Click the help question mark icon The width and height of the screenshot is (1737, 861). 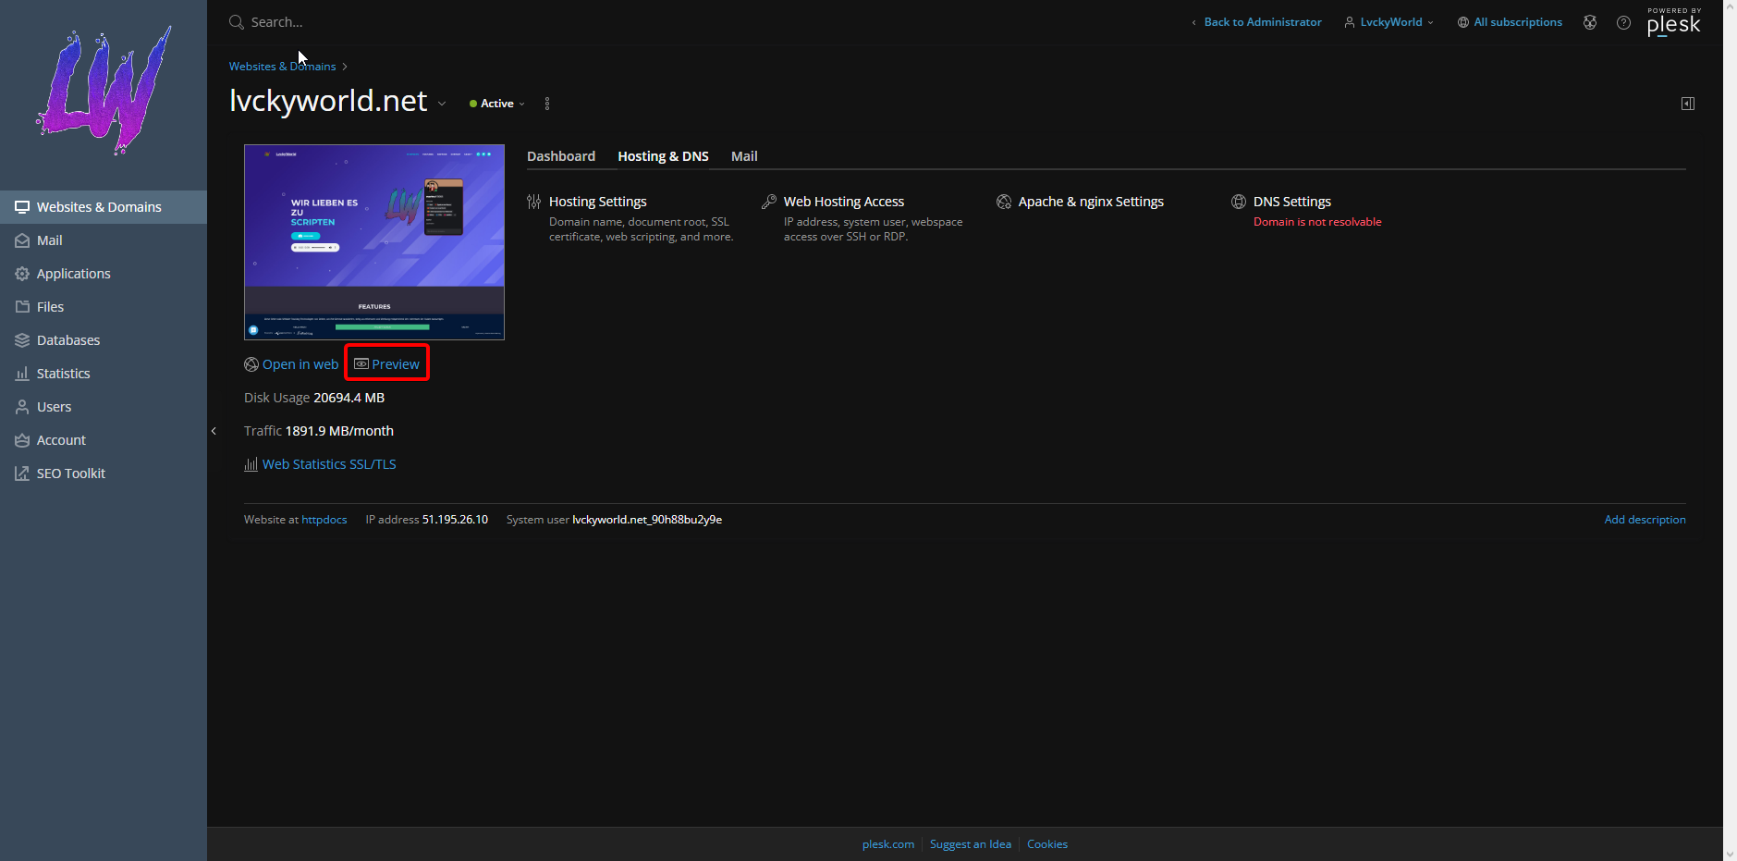[1623, 22]
